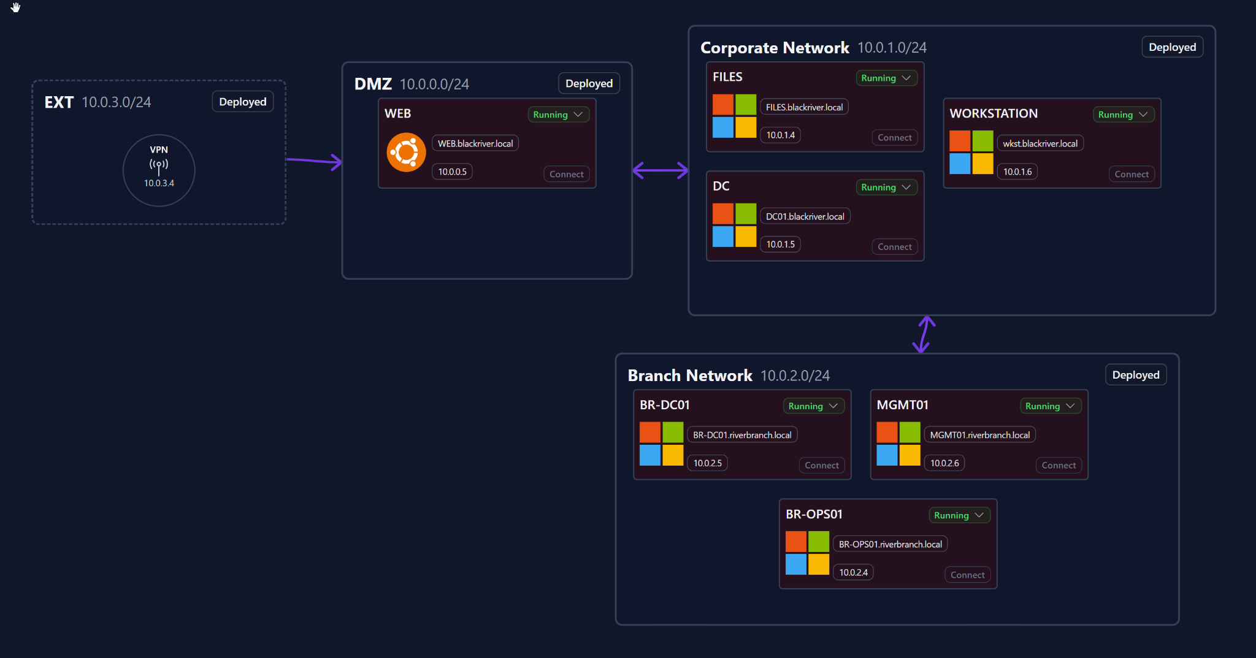Click the MGMT01.riverbranch.local hostname
This screenshot has width=1256, height=658.
click(x=980, y=435)
